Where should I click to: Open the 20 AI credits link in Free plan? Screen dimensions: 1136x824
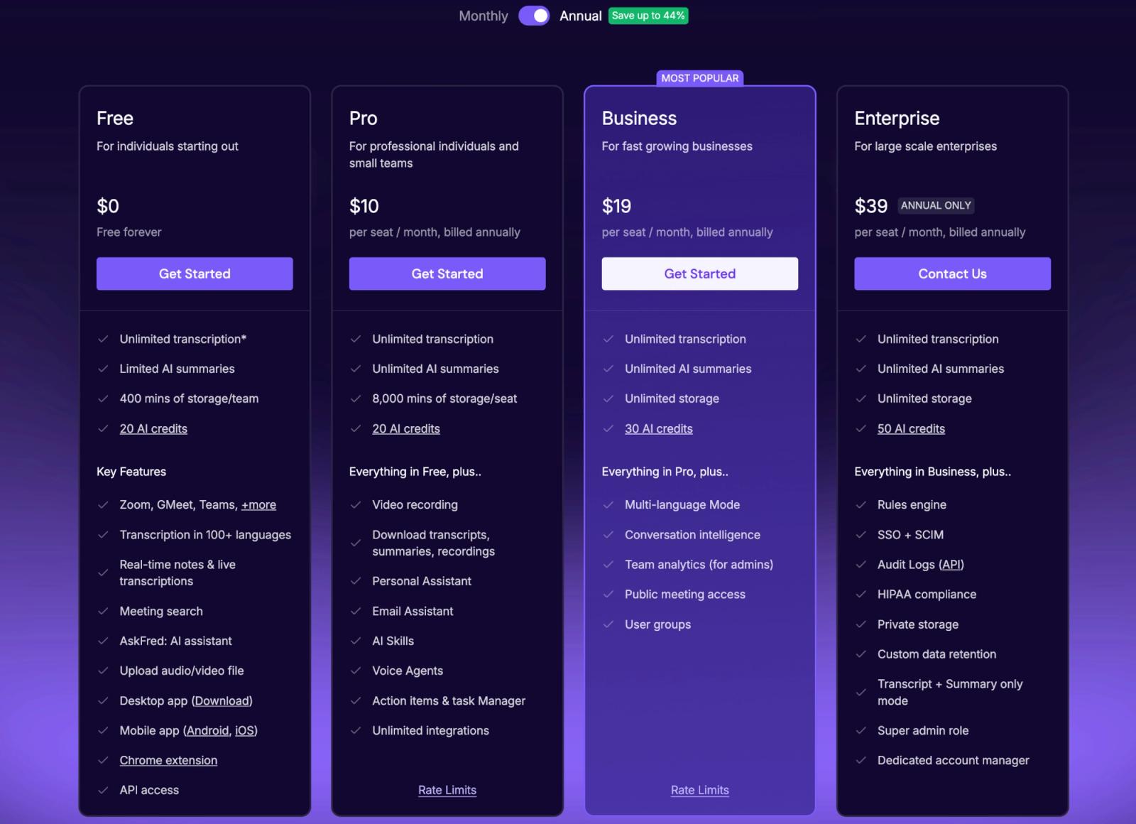(153, 428)
